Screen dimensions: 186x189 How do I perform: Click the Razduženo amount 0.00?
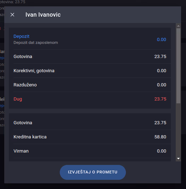162,85
